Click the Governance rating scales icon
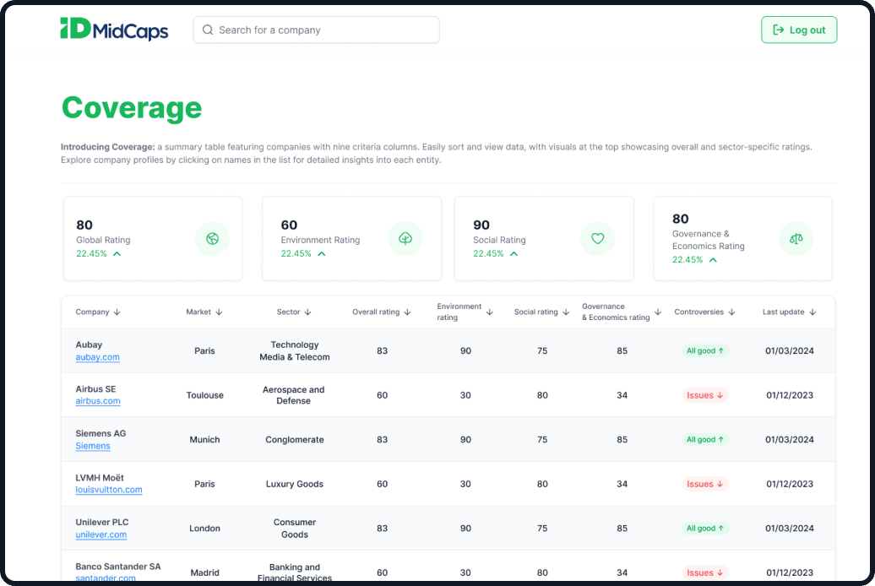The image size is (875, 586). tap(796, 239)
